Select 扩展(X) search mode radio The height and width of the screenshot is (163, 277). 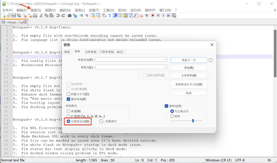pyautogui.click(x=68, y=116)
